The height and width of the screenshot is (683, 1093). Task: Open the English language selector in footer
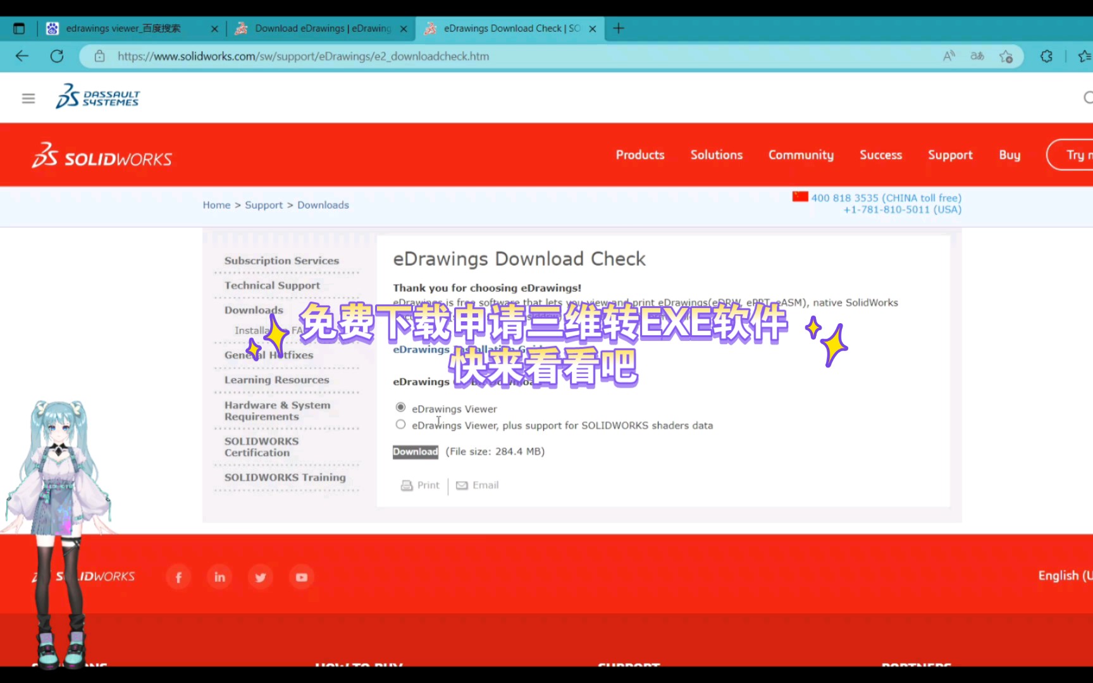coord(1065,575)
